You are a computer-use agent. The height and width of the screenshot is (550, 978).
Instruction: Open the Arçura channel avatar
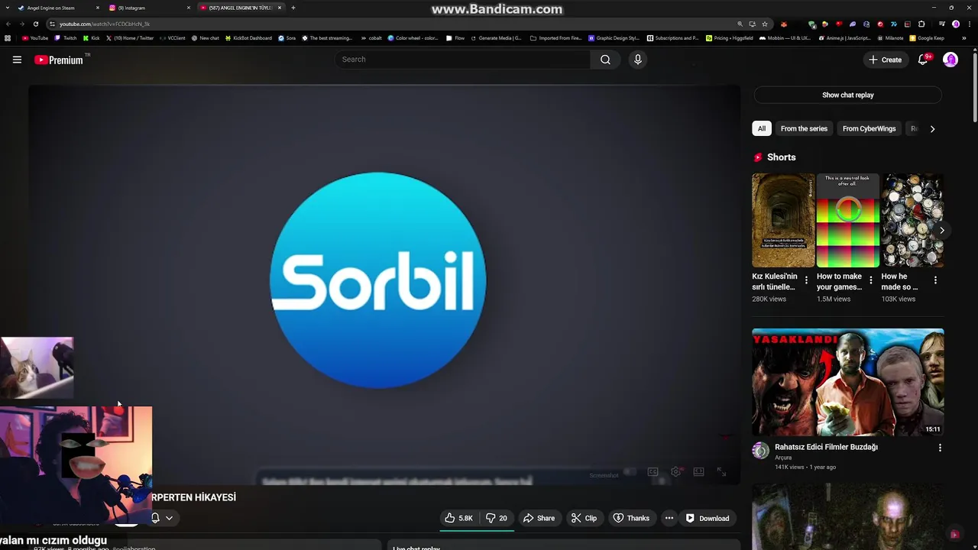tap(760, 450)
